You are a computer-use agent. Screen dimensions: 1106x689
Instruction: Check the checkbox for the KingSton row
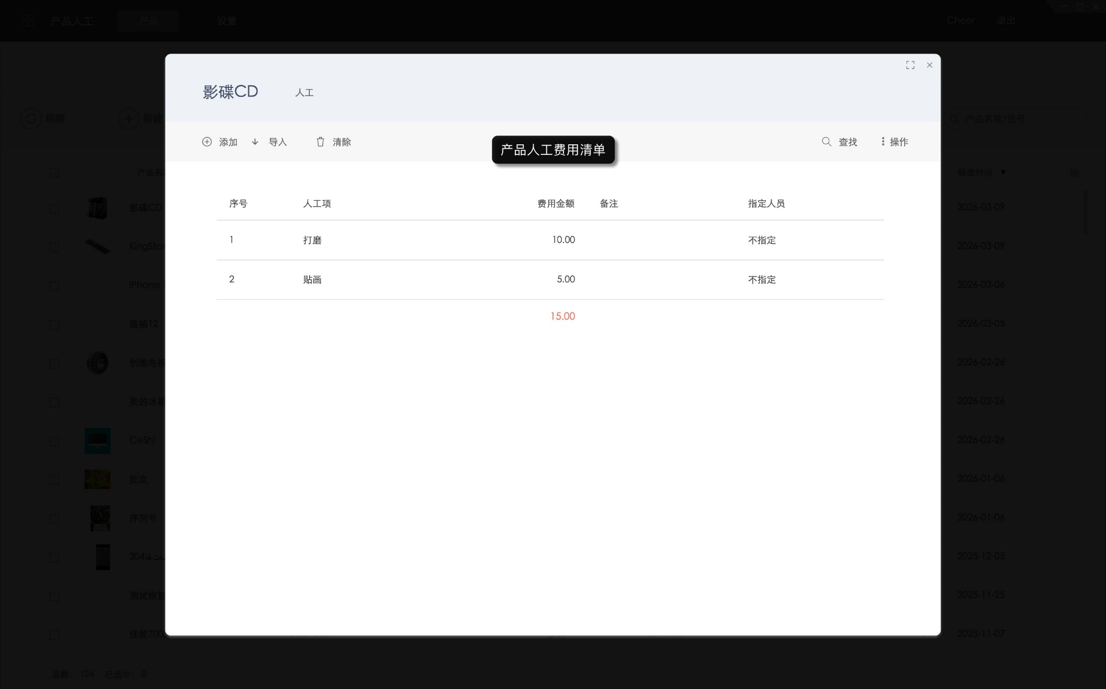(54, 247)
